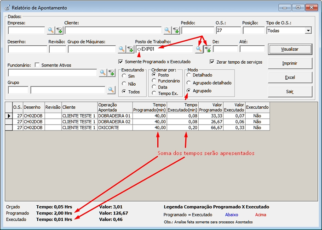This screenshot has height=230, width=322.
Task: Select Executando Todos option
Action: pyautogui.click(x=124, y=92)
